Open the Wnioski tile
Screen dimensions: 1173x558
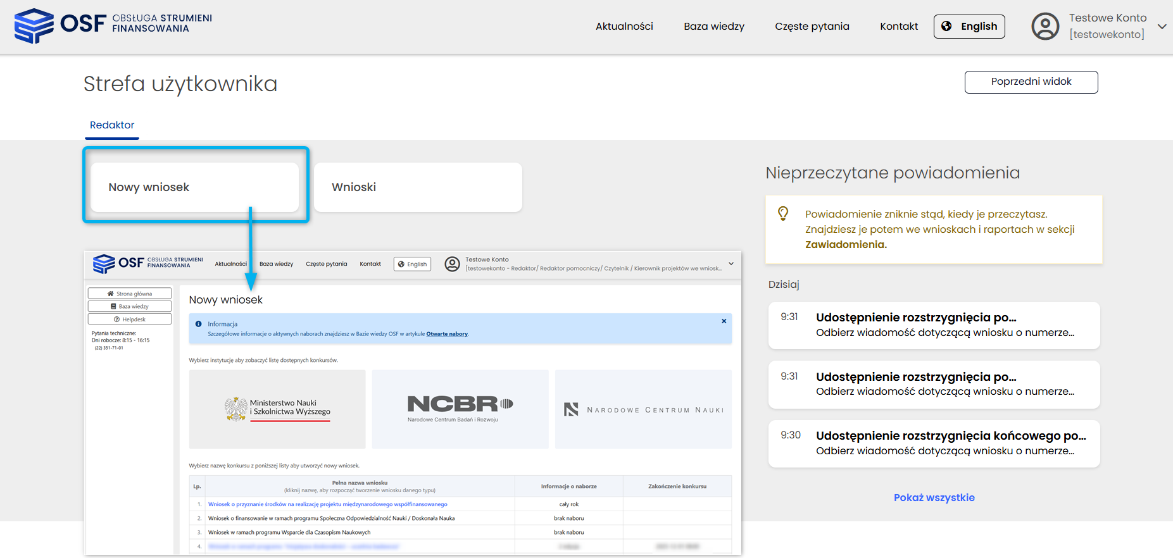click(418, 187)
